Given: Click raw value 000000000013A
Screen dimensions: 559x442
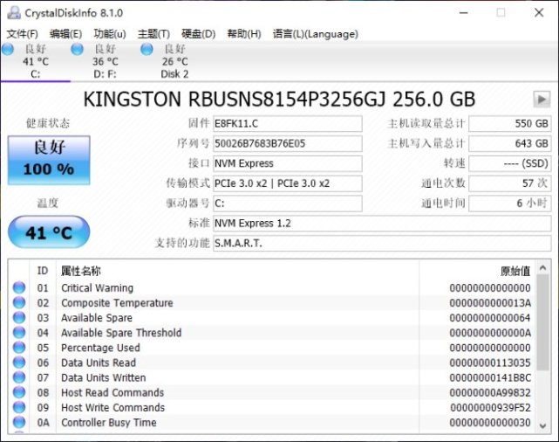Looking at the screenshot, I should pos(490,303).
